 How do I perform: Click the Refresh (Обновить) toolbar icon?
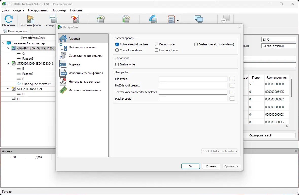tap(8, 19)
